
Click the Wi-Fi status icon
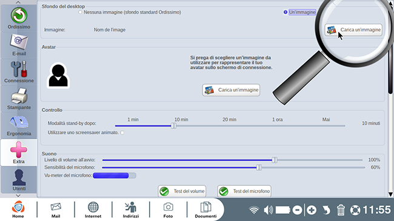click(x=254, y=210)
